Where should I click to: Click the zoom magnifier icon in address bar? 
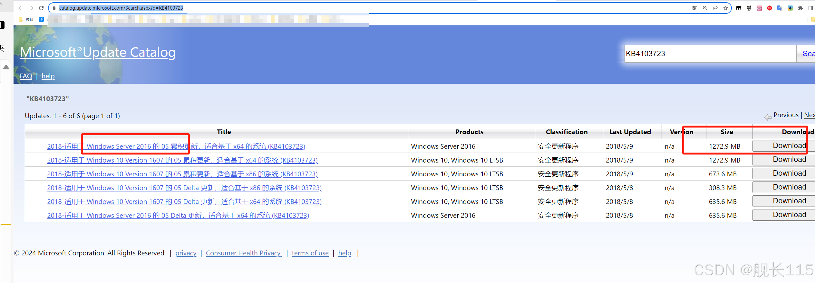tap(705, 8)
